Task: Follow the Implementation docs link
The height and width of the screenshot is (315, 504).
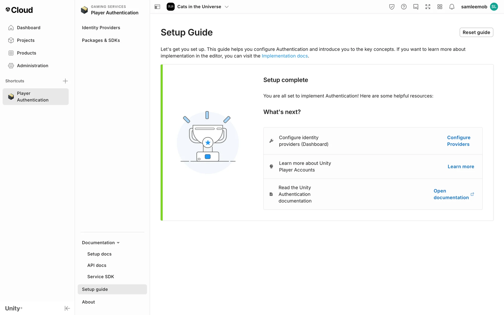Action: [x=285, y=56]
